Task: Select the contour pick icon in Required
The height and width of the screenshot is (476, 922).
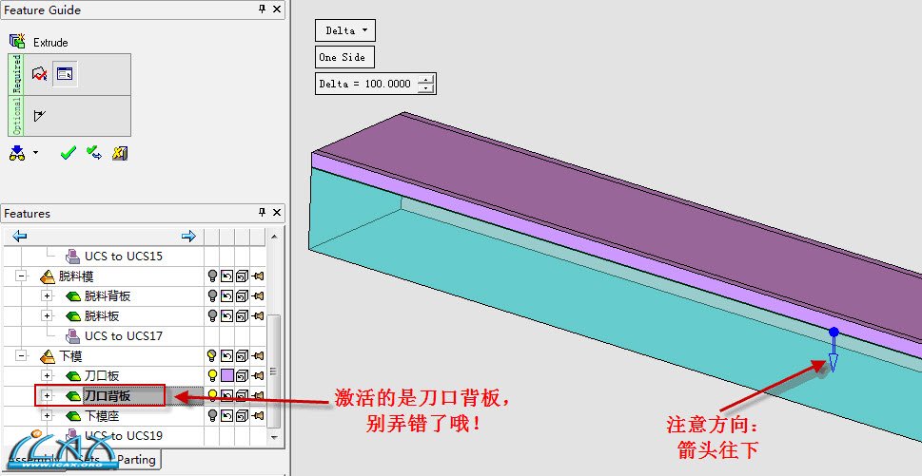Action: pos(39,74)
